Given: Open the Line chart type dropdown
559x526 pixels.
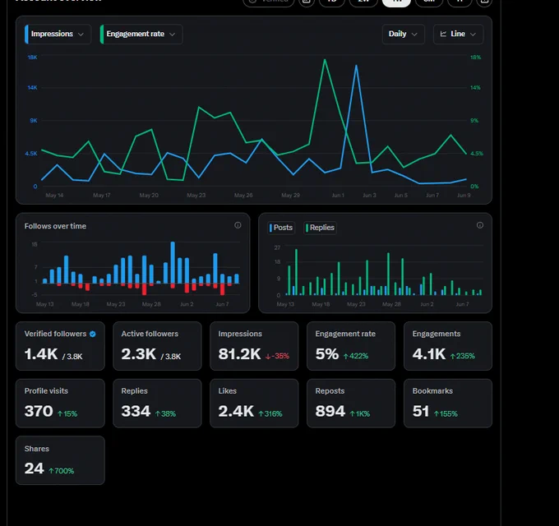Looking at the screenshot, I should click(458, 35).
